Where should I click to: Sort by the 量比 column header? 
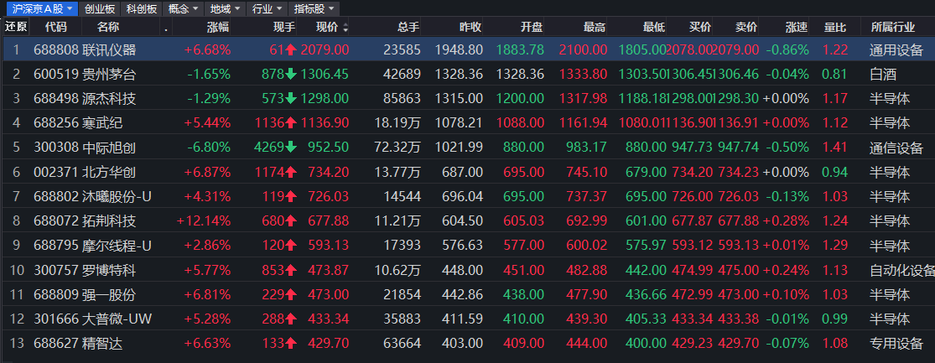tap(835, 27)
